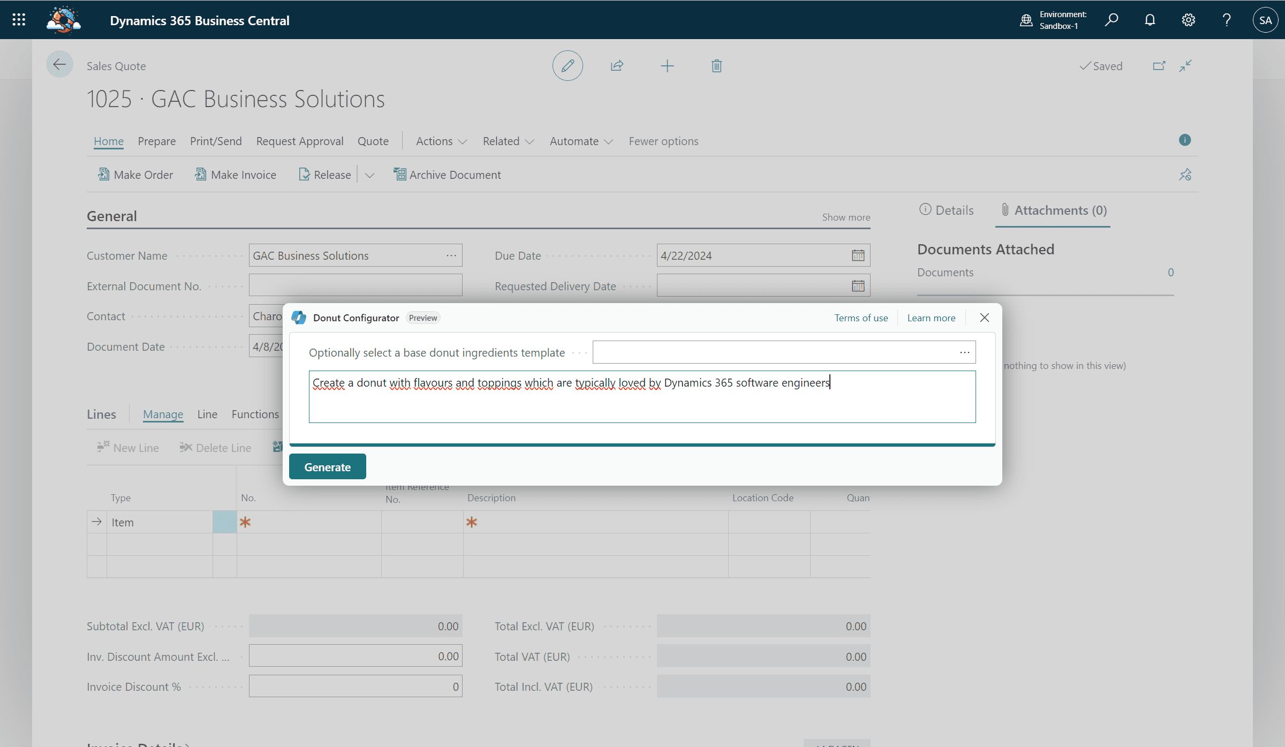
Task: Click the Generate button
Action: point(327,467)
